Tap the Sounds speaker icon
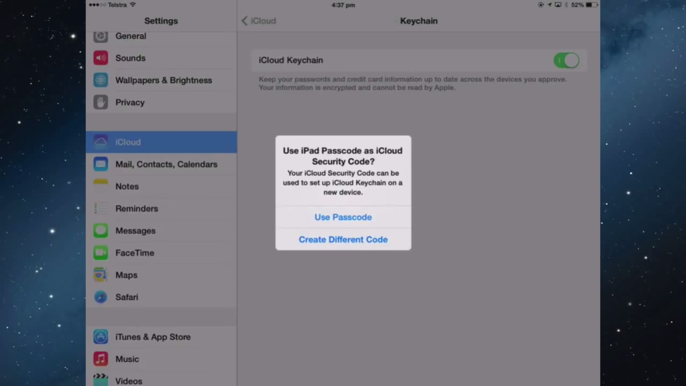Screen dimensions: 686x386 tap(101, 58)
